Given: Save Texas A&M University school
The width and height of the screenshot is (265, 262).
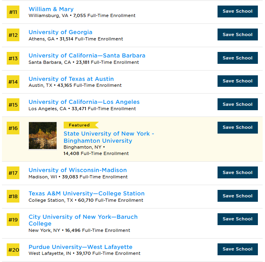Looking at the screenshot, I should (x=237, y=196).
